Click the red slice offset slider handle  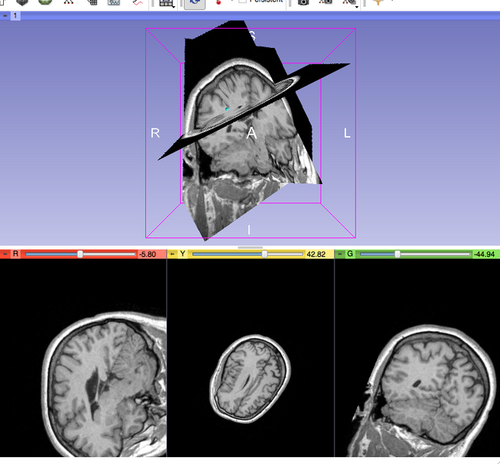point(80,254)
